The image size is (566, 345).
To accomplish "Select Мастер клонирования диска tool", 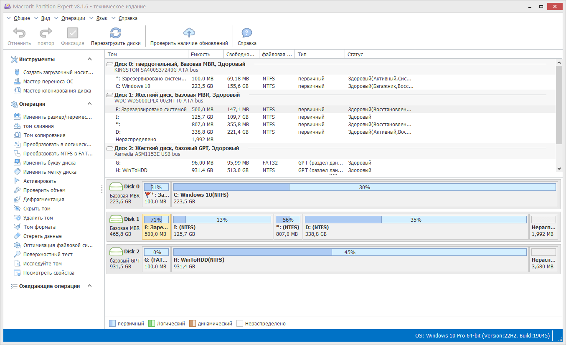I will 52,91.
